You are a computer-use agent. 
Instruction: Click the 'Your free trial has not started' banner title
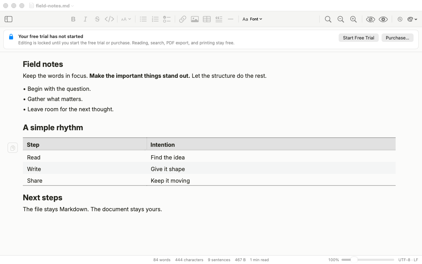click(51, 36)
